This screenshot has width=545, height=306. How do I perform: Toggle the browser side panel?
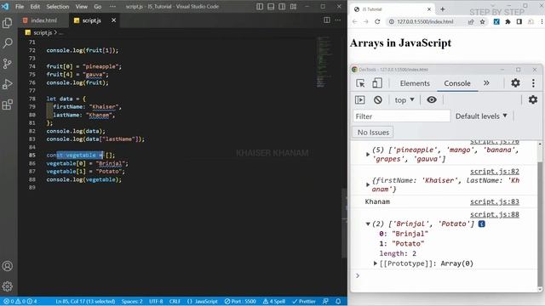pos(519,21)
